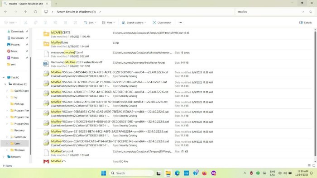The width and height of the screenshot is (317, 178).
Task: Collapse the This PC tree node
Action: [x=4, y=77]
